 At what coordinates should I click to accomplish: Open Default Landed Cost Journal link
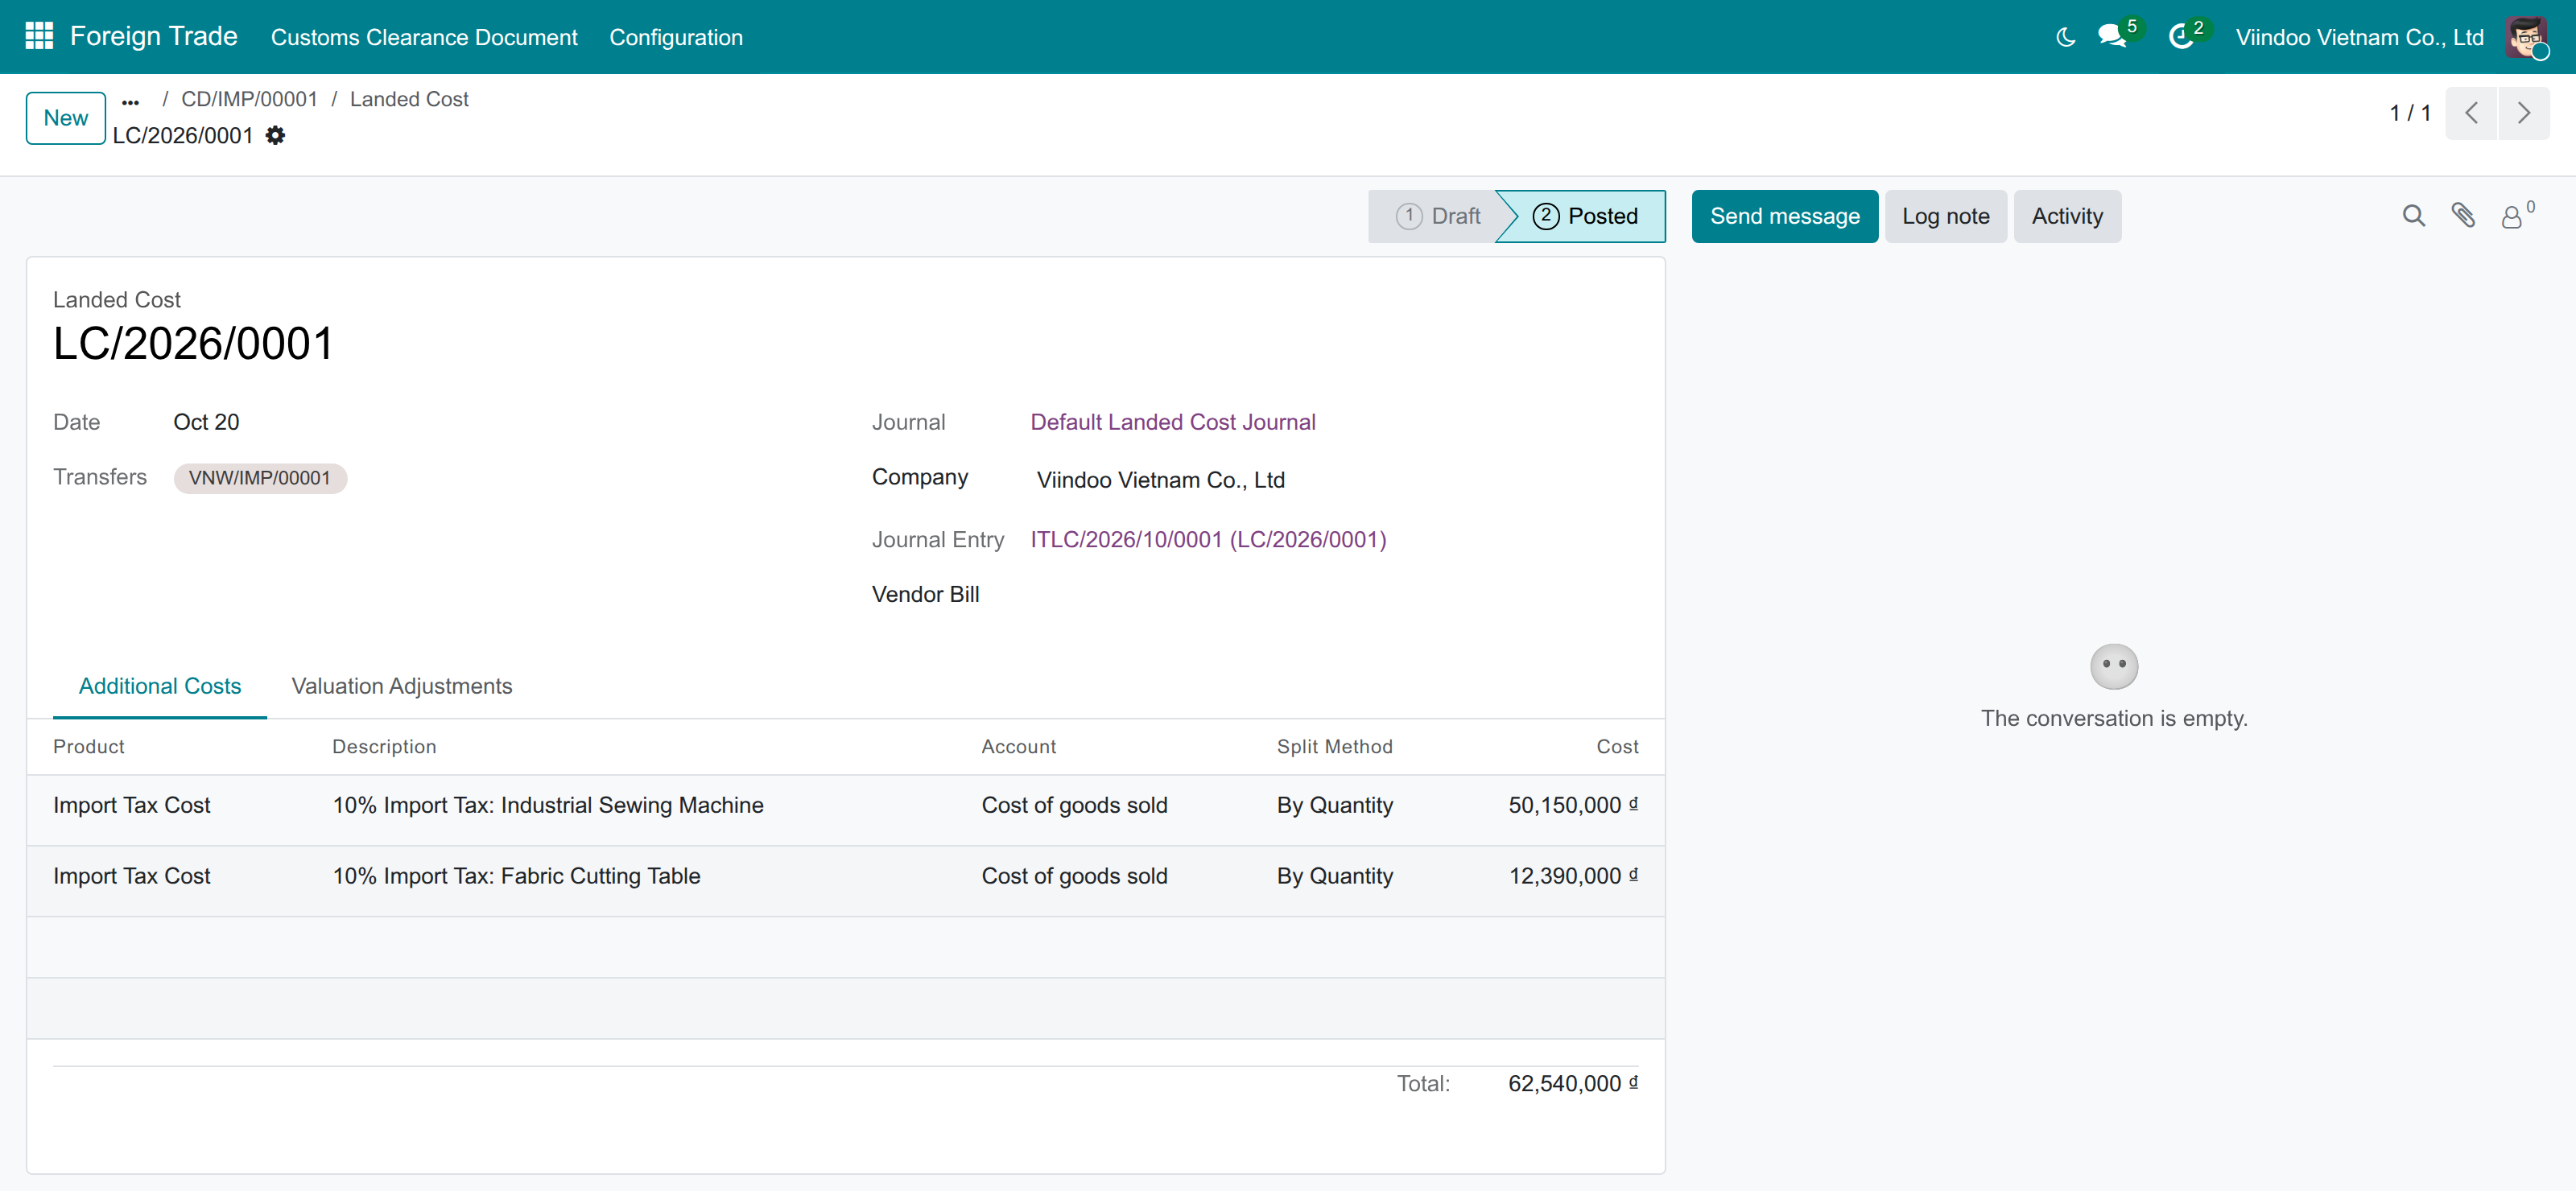coord(1172,422)
